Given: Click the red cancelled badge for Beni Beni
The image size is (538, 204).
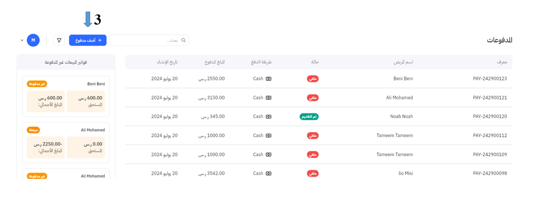Looking at the screenshot, I should 313,79.
